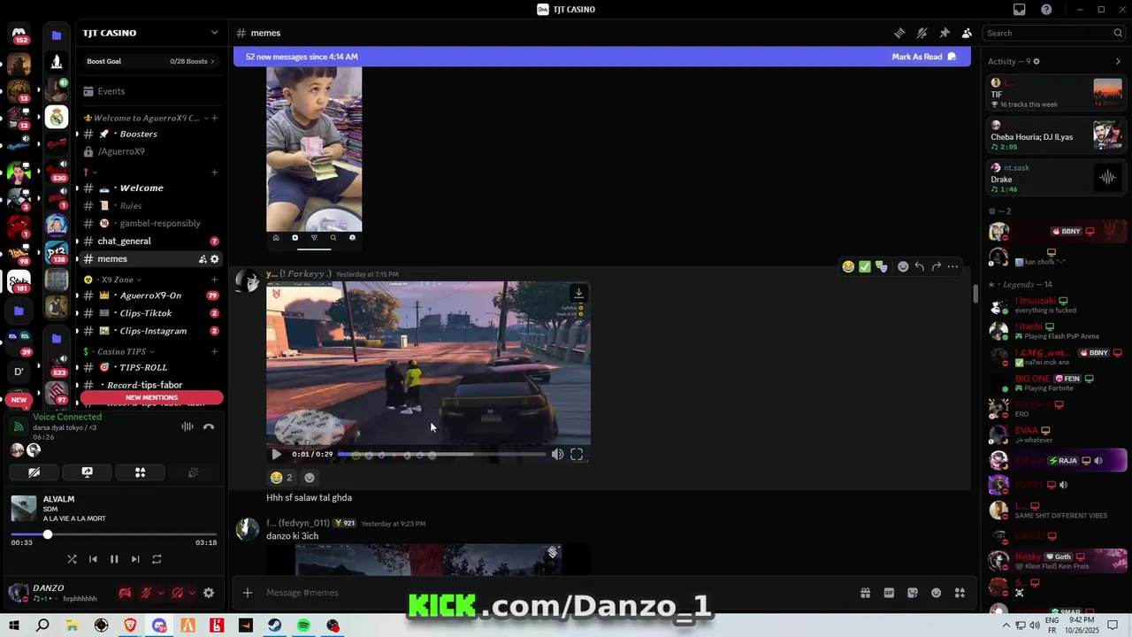Open the TIPS-ROLL channel
This screenshot has height=637, width=1132.
tap(150, 367)
